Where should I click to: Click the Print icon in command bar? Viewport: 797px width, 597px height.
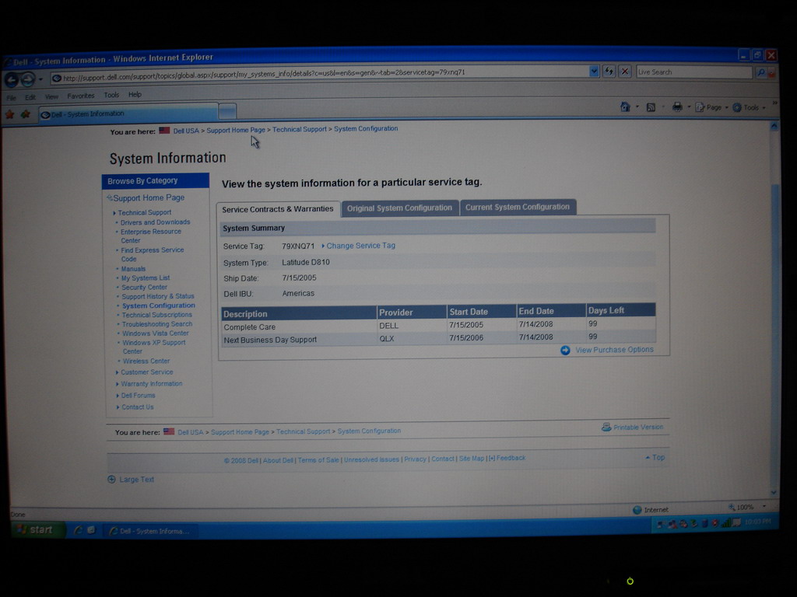point(677,106)
